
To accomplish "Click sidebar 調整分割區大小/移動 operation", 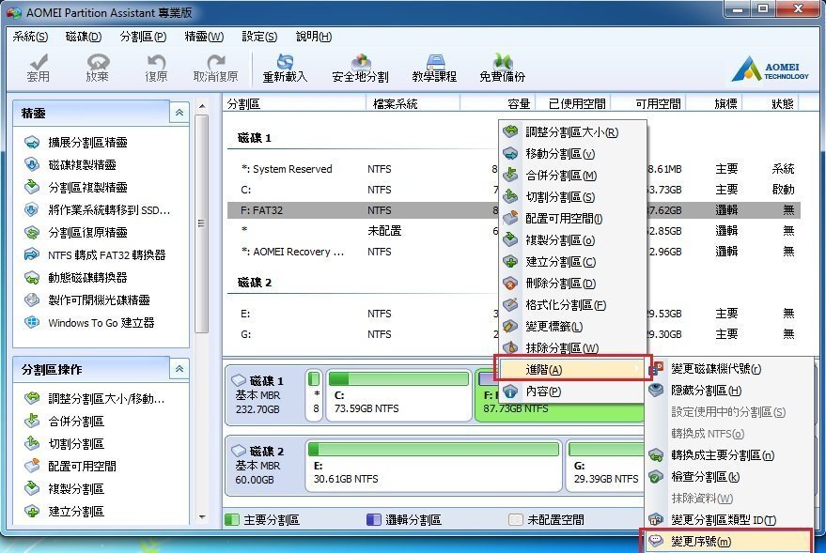I will [x=94, y=398].
